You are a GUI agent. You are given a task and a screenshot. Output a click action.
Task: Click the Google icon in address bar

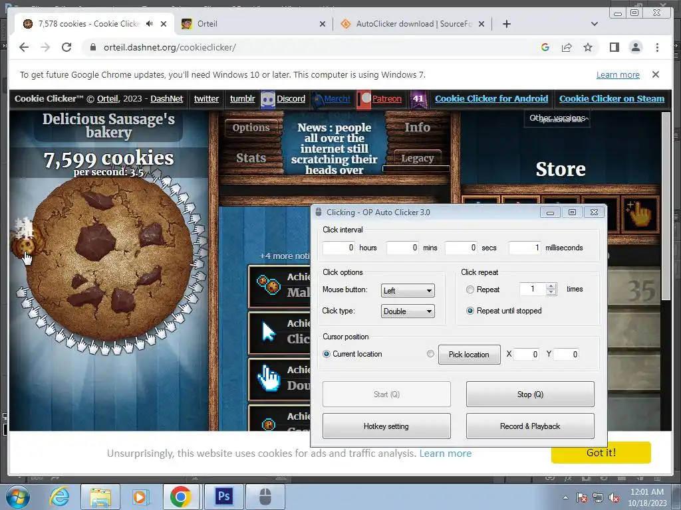click(545, 47)
